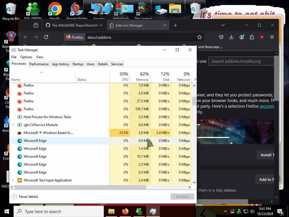Click Task Manager vertical scrollbar down arrow
The image size is (289, 217).
tap(194, 182)
